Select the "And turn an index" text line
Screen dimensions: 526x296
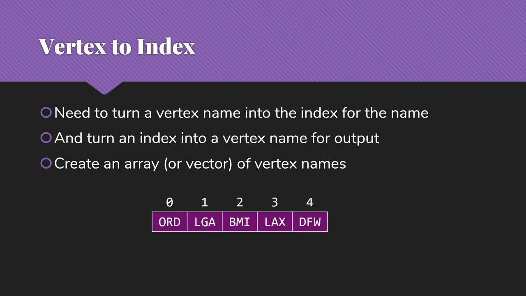[x=217, y=138]
